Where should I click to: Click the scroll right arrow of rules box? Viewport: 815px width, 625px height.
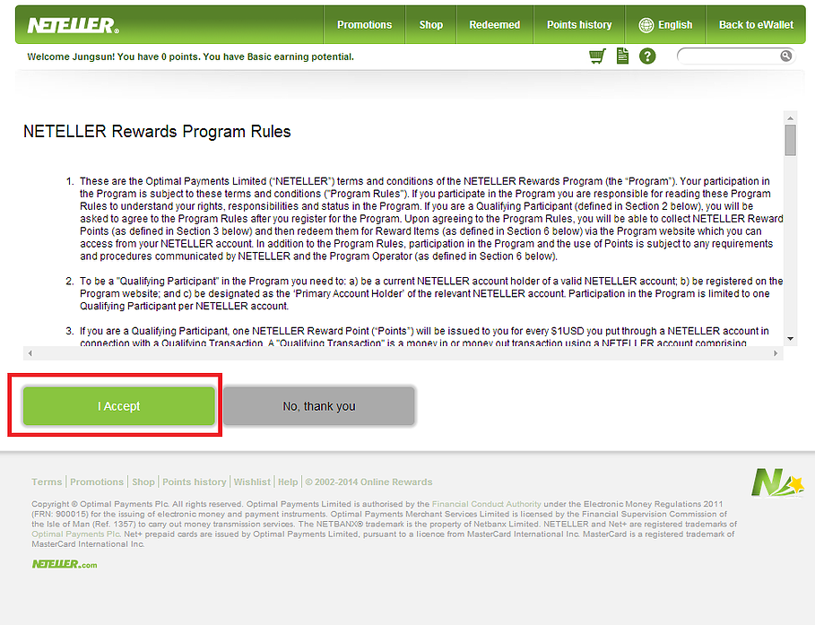776,353
